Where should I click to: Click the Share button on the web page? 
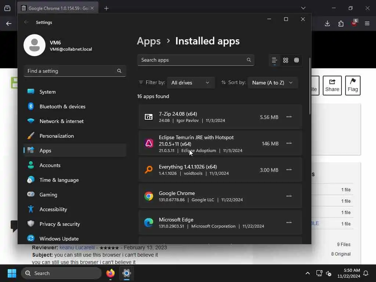click(332, 86)
